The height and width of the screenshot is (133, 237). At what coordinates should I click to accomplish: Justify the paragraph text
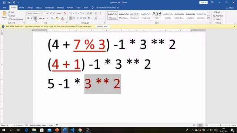tap(81, 18)
